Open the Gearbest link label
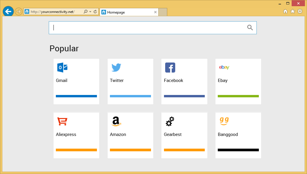 click(x=173, y=134)
